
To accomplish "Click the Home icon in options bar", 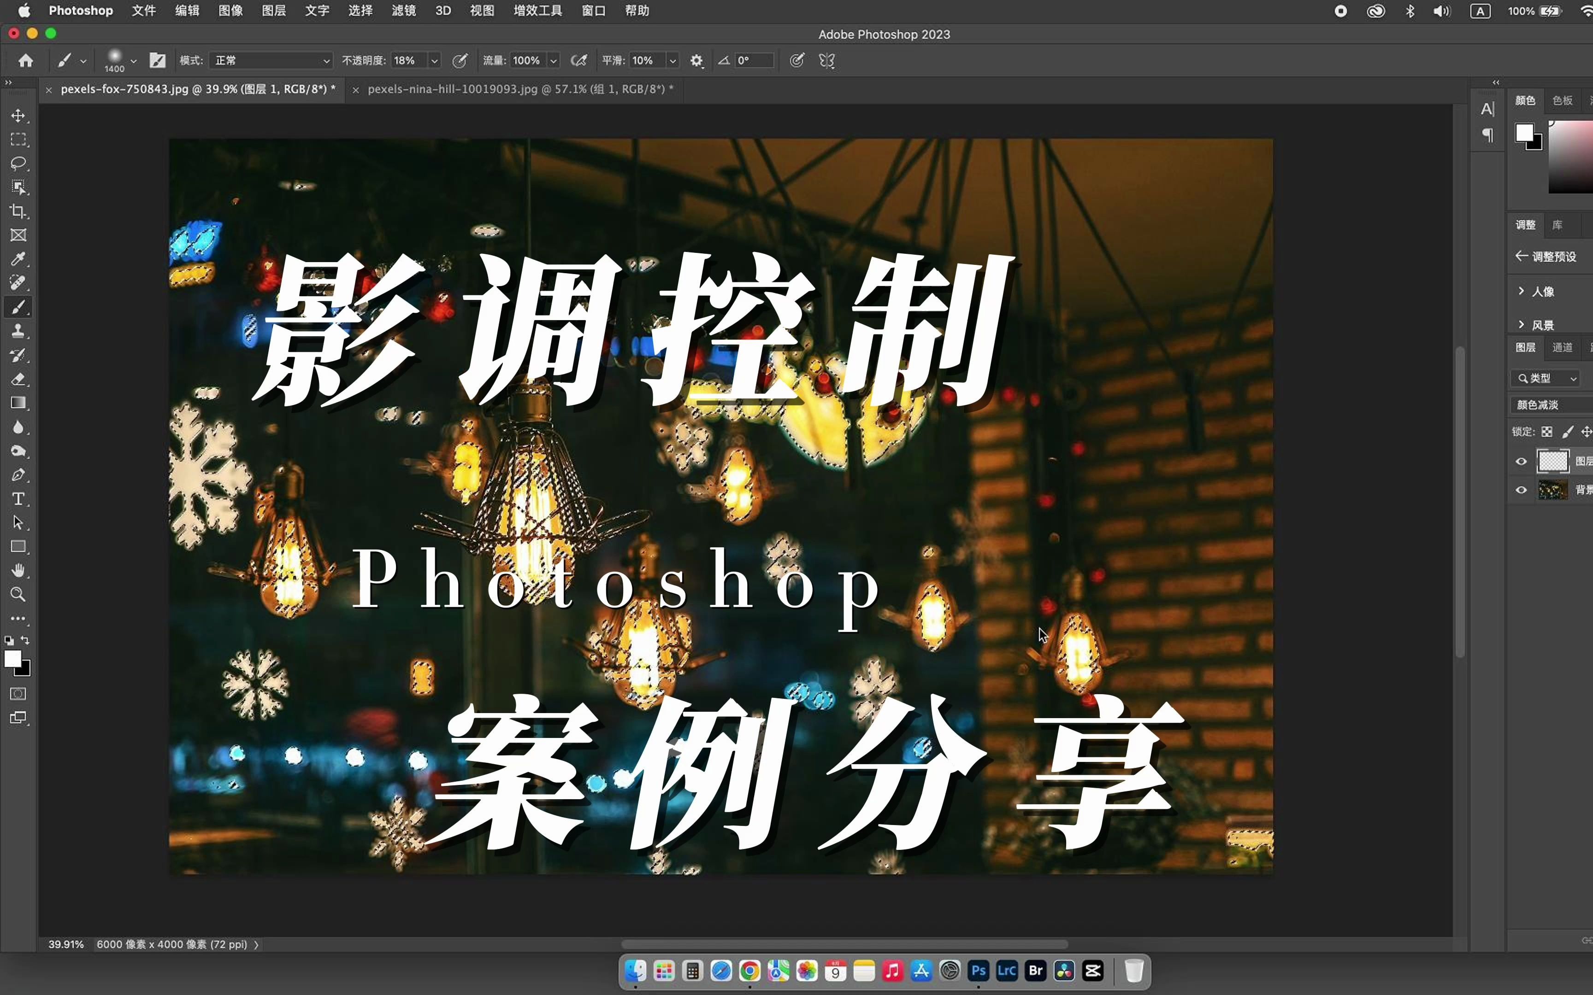I will 26,60.
